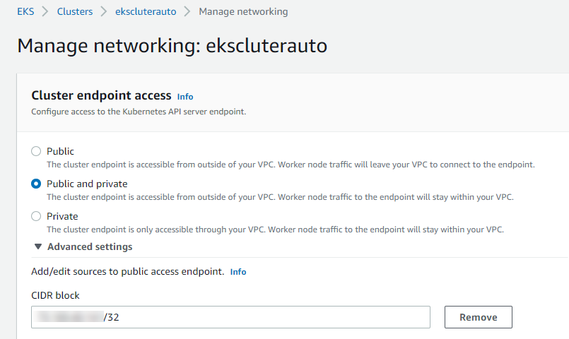Click the CIDR block field label
This screenshot has height=339, width=569.
[x=56, y=295]
